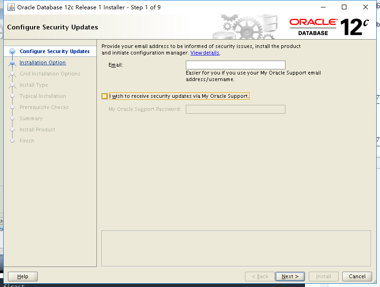This screenshot has width=380, height=287.
Task: Check the security updates via My Oracle Support box
Action: tap(104, 96)
